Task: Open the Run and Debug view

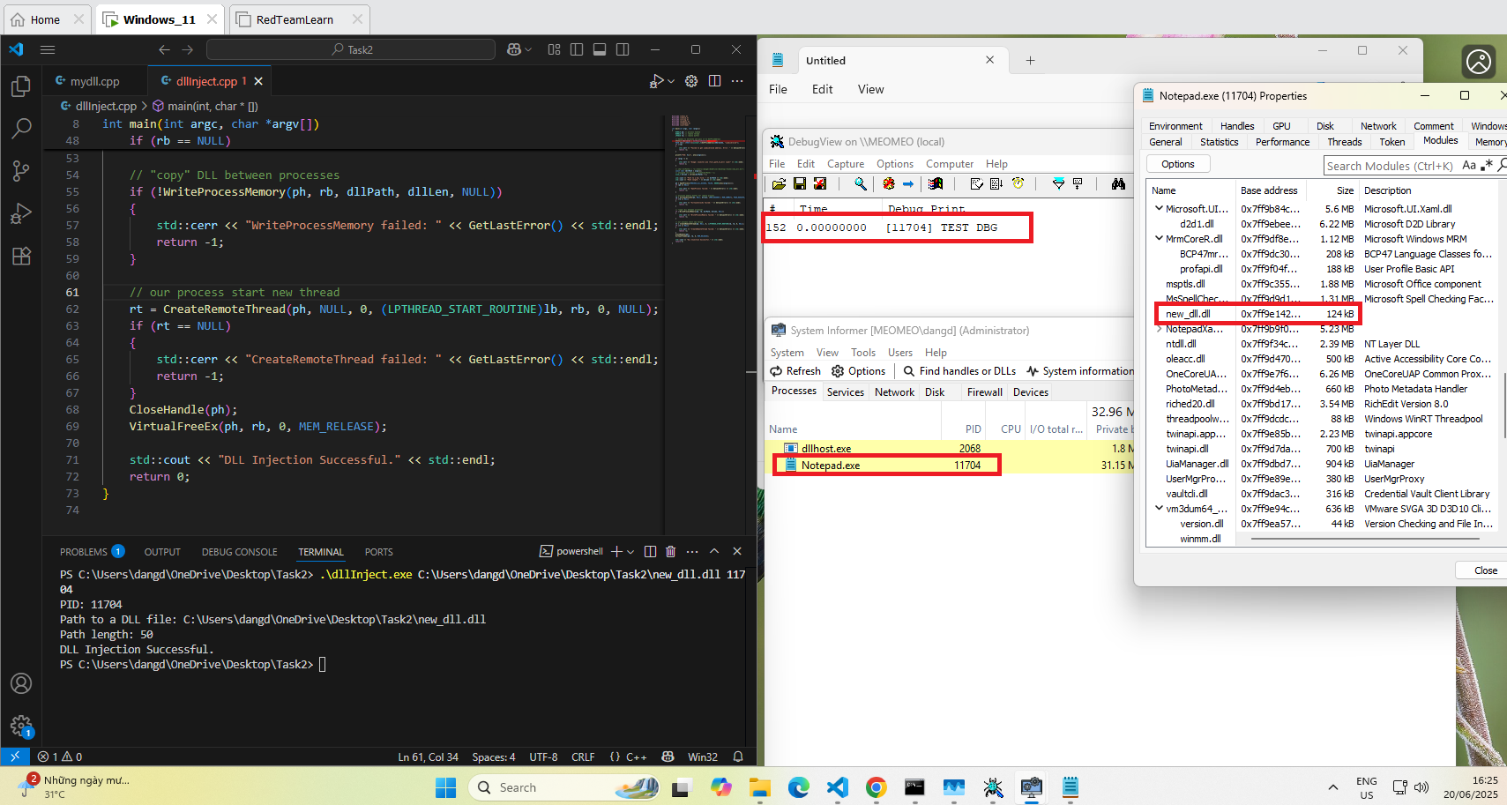Action: click(21, 213)
